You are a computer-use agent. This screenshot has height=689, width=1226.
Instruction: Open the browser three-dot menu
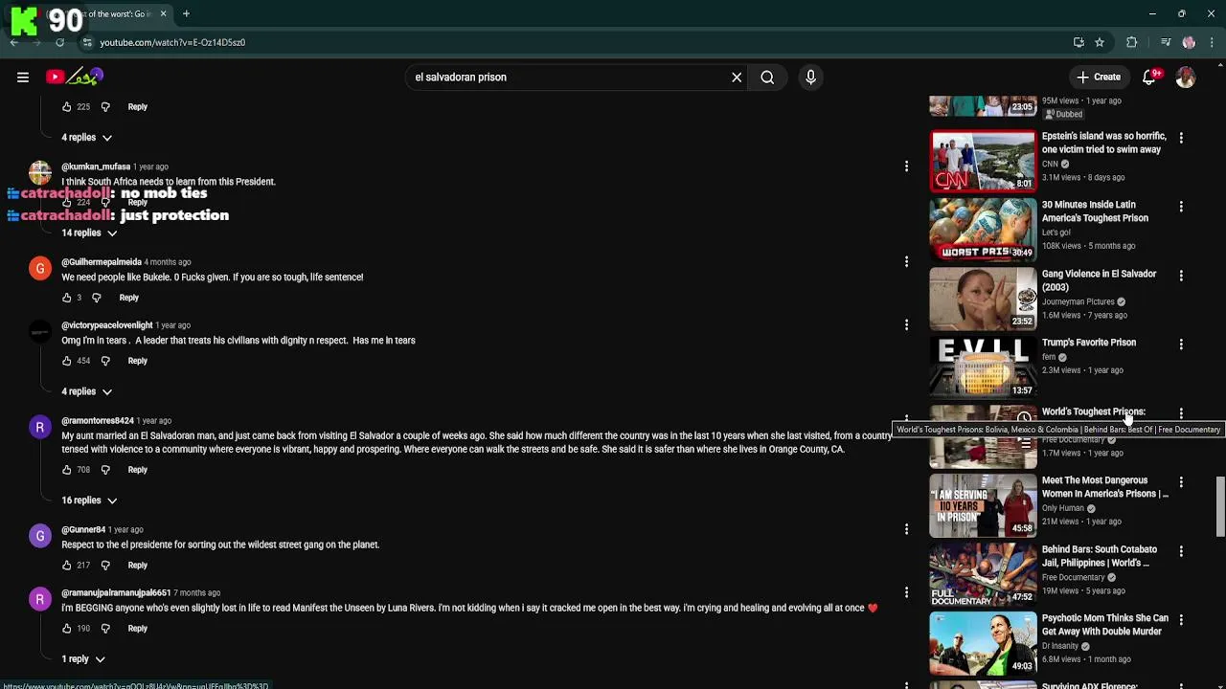point(1212,42)
